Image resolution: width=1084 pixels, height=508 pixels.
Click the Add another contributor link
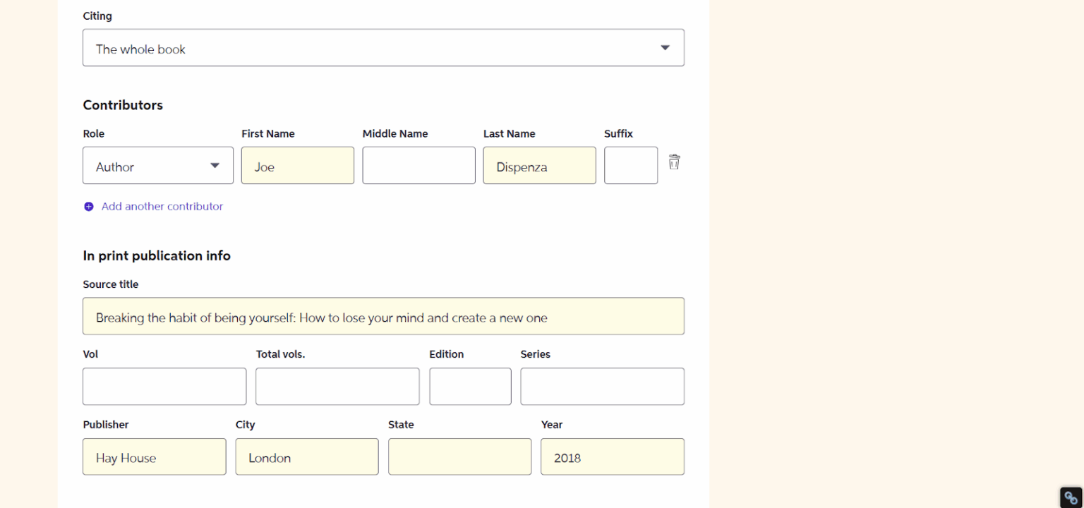[162, 206]
